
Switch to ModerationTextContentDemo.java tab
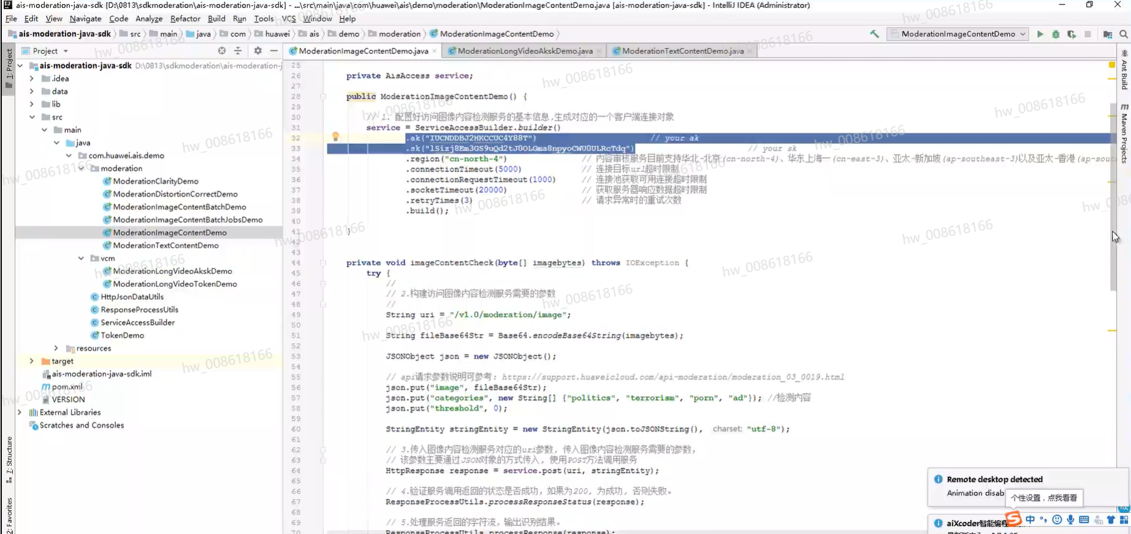(683, 51)
